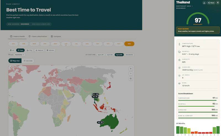Close the Thailand details panel
This screenshot has width=221, height=136.
click(218, 3)
